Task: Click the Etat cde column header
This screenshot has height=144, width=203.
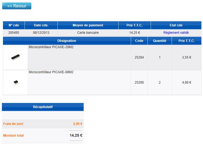Action: click(176, 25)
